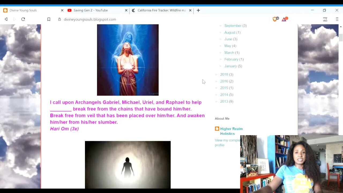Switch to California Fire Tracker tab
The image size is (343, 193).
pyautogui.click(x=161, y=10)
